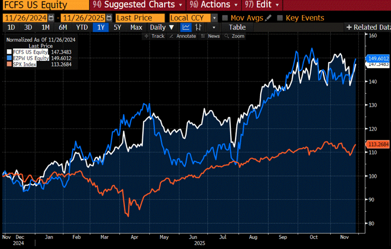Open the Daily periodicity dropdown
391x249 pixels.
162,27
